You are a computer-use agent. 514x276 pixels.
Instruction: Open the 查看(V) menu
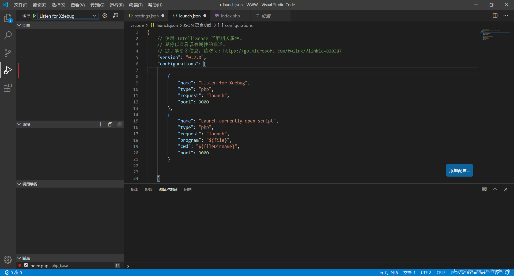pos(78,5)
